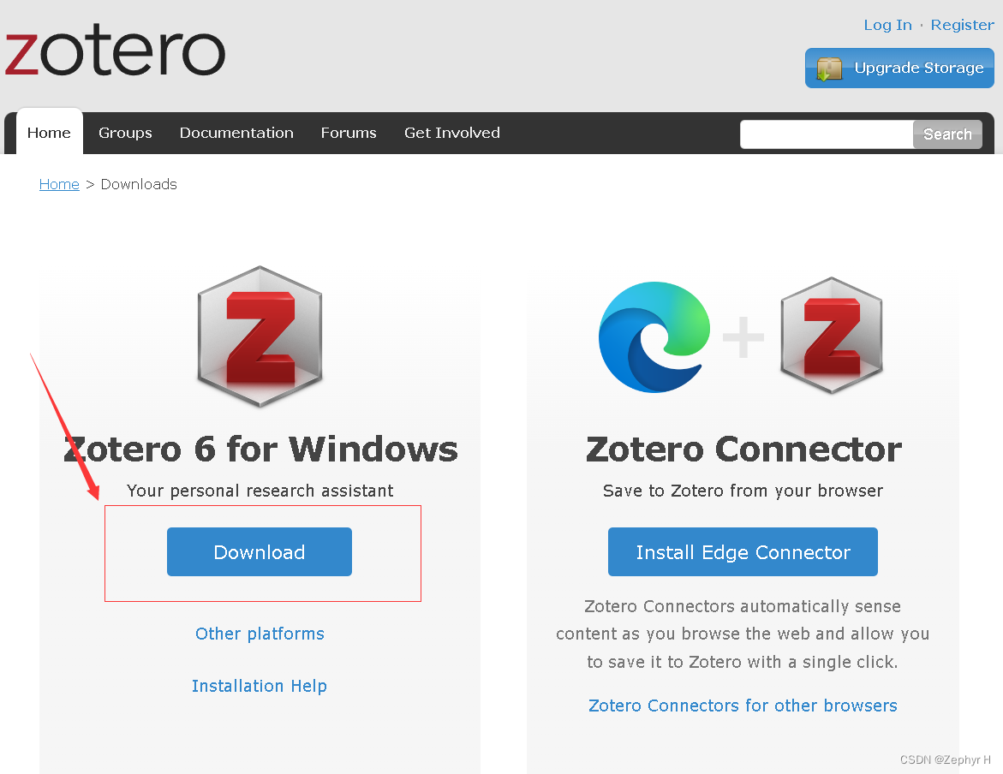
Task: Open the Forums page
Action: [x=349, y=133]
